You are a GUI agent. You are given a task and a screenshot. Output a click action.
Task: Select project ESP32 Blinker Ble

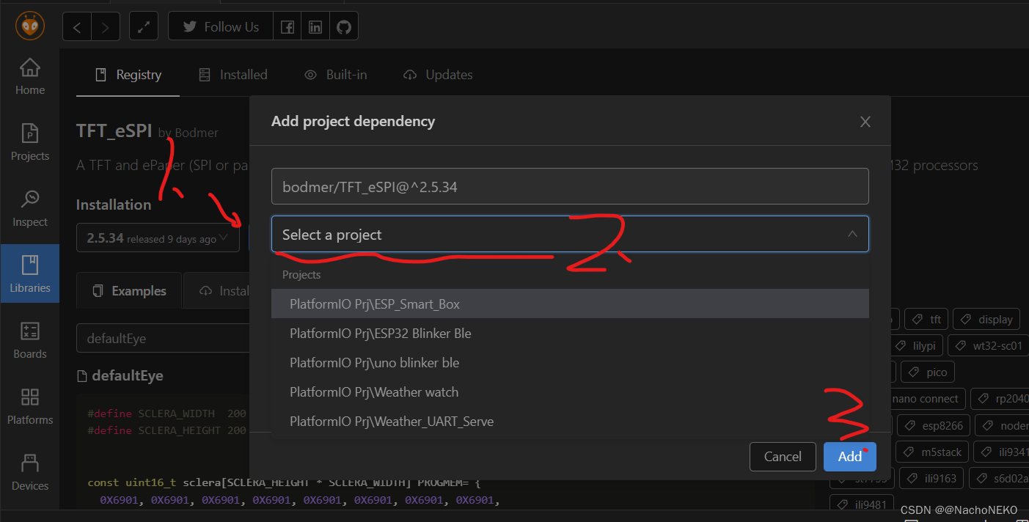tap(570, 334)
